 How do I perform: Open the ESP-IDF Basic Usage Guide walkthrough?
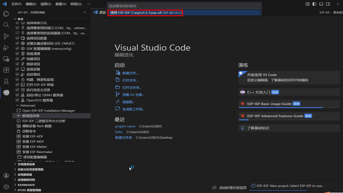(x=289, y=104)
